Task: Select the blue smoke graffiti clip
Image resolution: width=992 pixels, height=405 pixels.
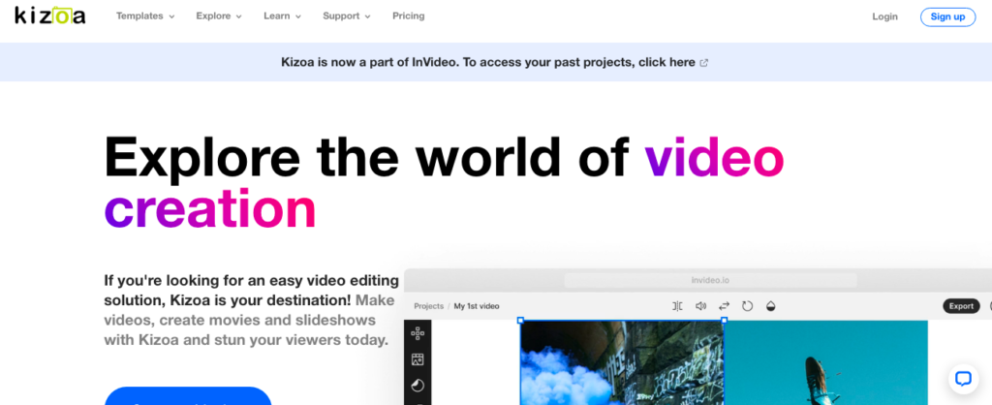Action: coord(622,362)
